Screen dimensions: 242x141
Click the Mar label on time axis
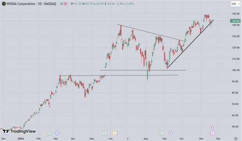coord(56,139)
